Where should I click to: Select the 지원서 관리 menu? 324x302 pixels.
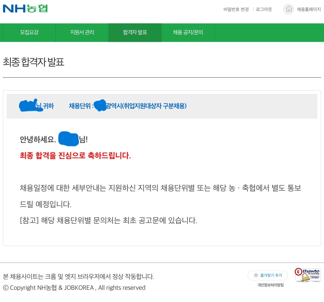tap(82, 32)
